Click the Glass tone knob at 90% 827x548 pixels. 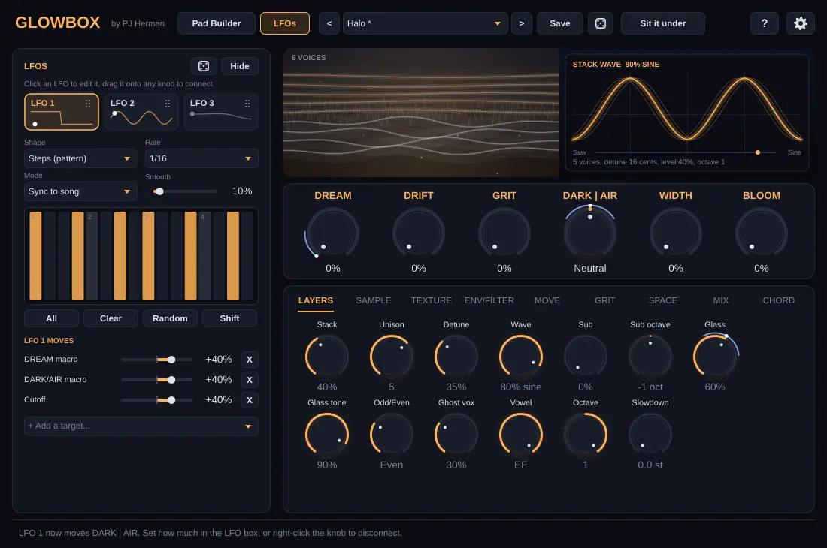coord(327,435)
